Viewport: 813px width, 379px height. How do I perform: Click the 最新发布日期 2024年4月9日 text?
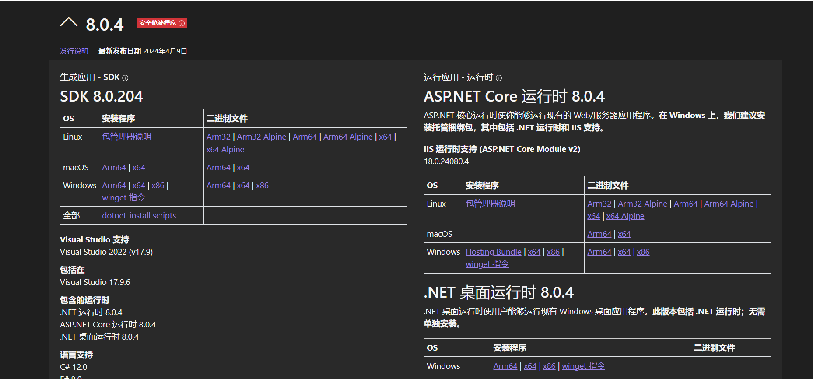143,51
